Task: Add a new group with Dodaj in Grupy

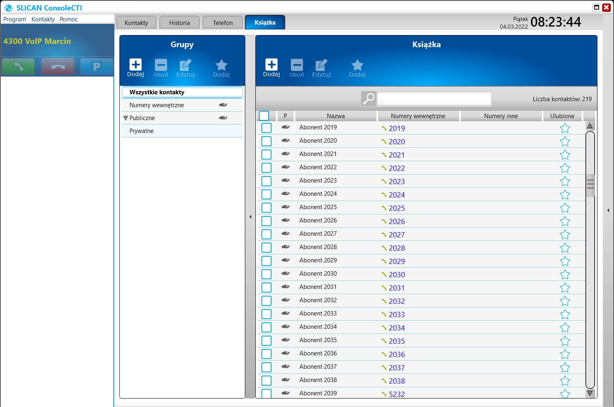Action: coord(136,68)
